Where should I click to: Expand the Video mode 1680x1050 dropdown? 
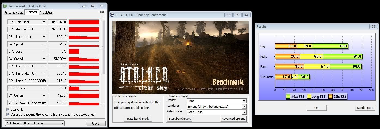(244, 112)
